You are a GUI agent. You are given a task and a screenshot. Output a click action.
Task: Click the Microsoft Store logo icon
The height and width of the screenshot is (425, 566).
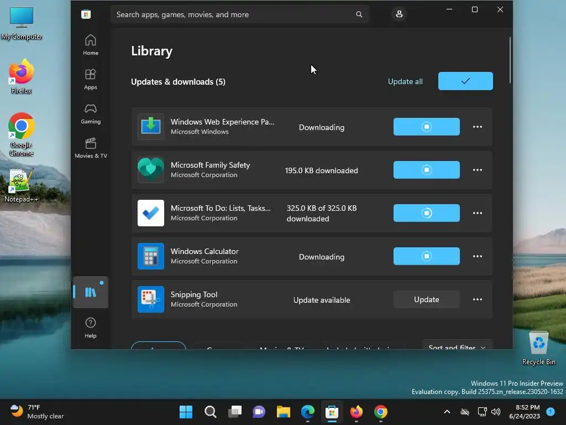coord(86,14)
